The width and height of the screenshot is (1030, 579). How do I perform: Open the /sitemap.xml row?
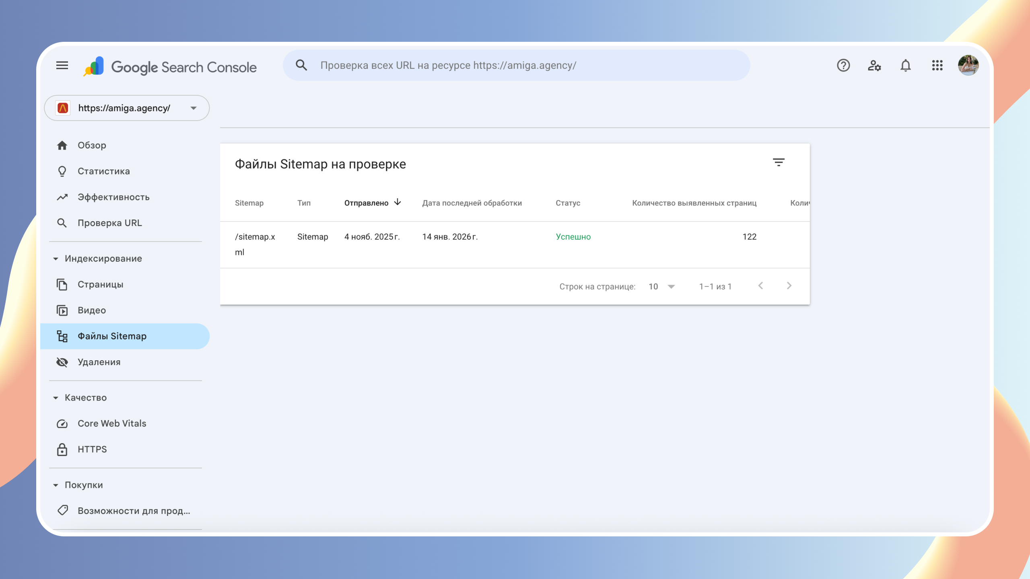click(255, 244)
